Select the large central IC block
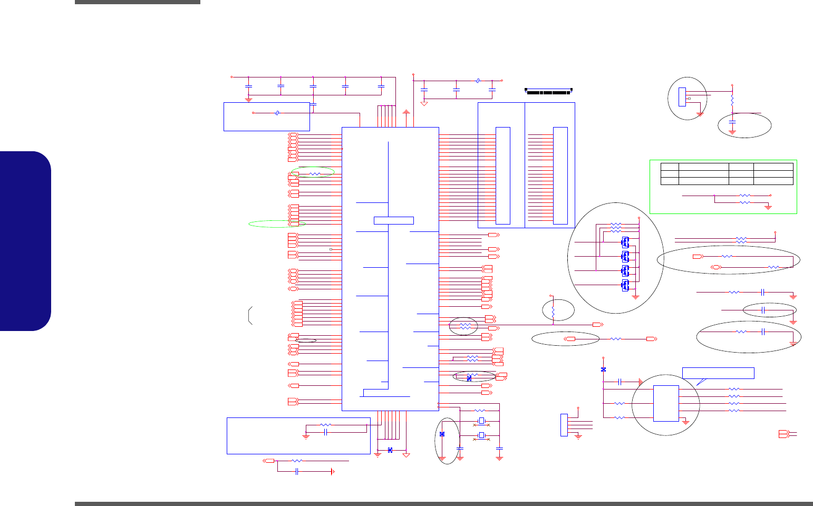This screenshot has height=506, width=813. pos(390,269)
